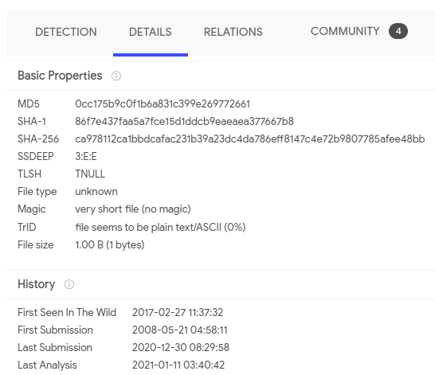The height and width of the screenshot is (375, 435).
Task: Click the File type value unknown
Action: coord(96,192)
